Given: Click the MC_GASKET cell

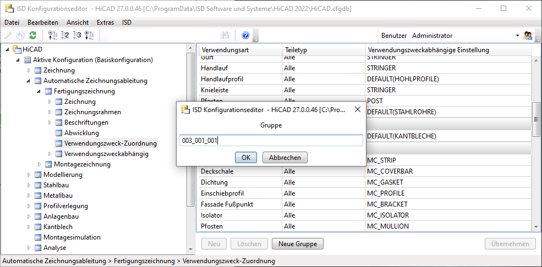Looking at the screenshot, I should point(448,182).
